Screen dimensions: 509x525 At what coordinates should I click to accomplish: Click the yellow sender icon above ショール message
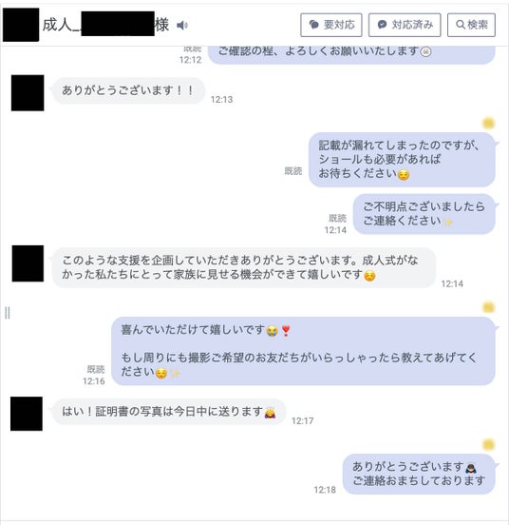coord(489,124)
